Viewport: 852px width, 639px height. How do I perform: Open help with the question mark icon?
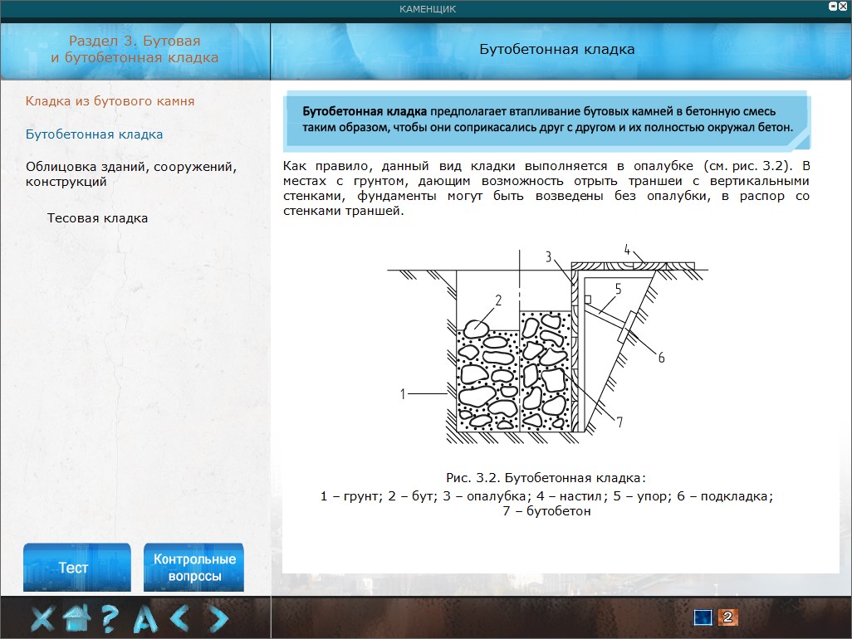110,618
